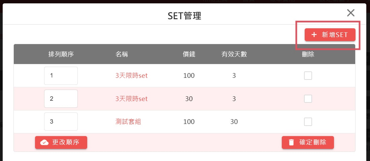The image size is (370, 161).
Task: Open the 3天限時set link priced 30
Action: tap(131, 99)
